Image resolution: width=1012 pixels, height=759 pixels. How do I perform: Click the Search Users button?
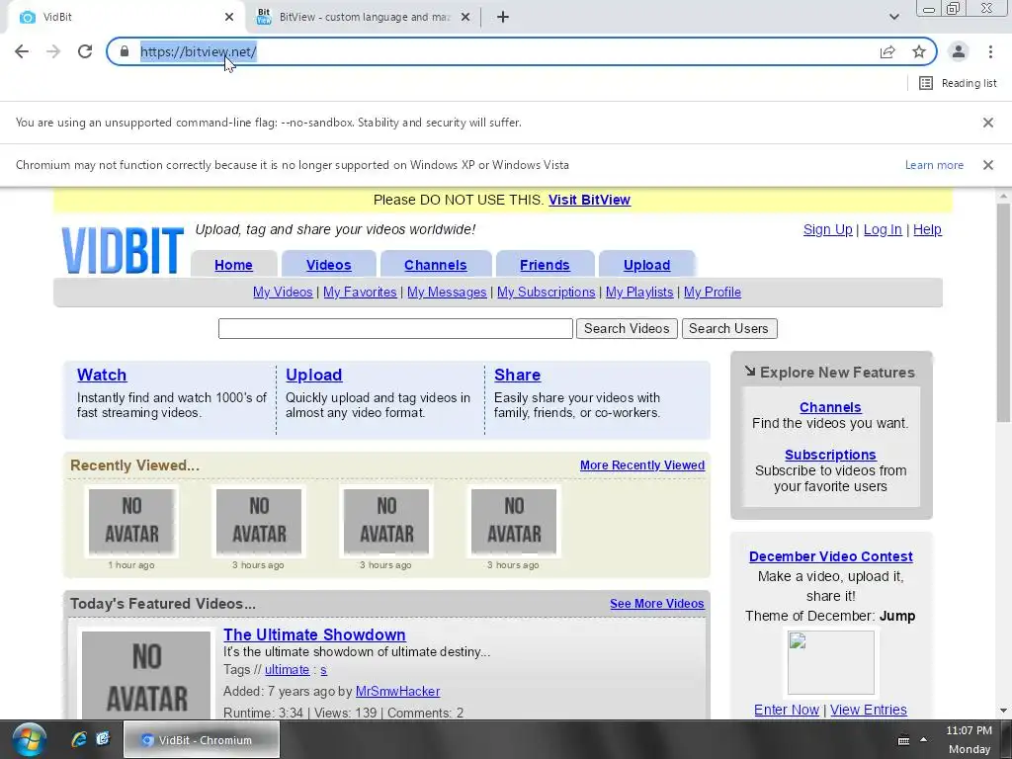[x=728, y=328]
